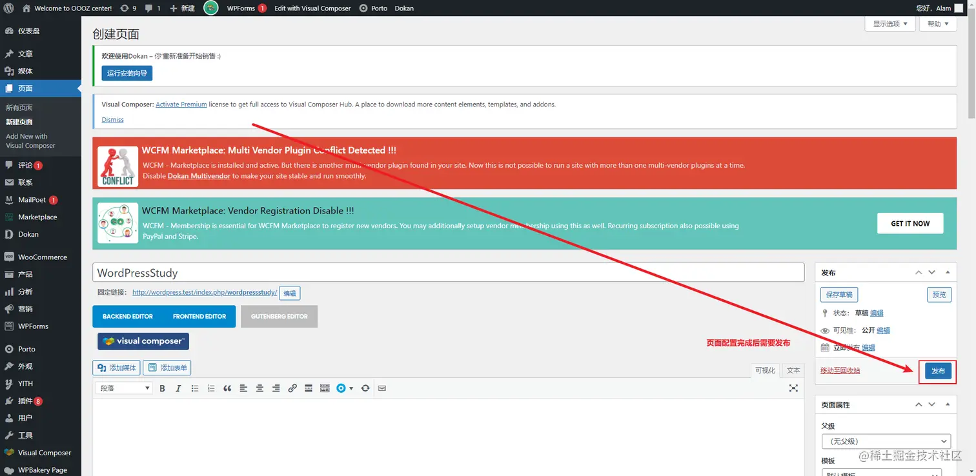976x476 pixels.
Task: Align text center
Action: pyautogui.click(x=259, y=388)
